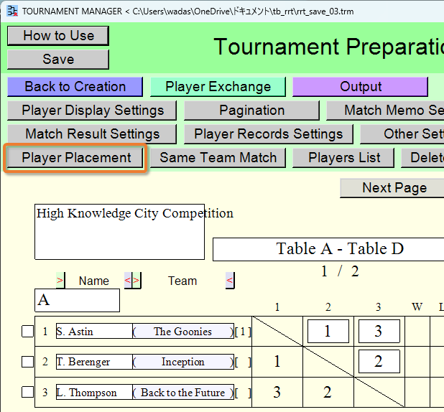Click the [ 1 ] seed bracket for S. Astin
The height and width of the screenshot is (412, 444).
coord(243,332)
